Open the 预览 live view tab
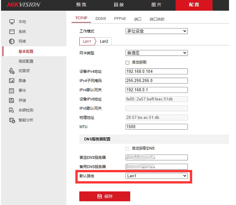The height and width of the screenshot is (205, 236). tap(81, 5)
